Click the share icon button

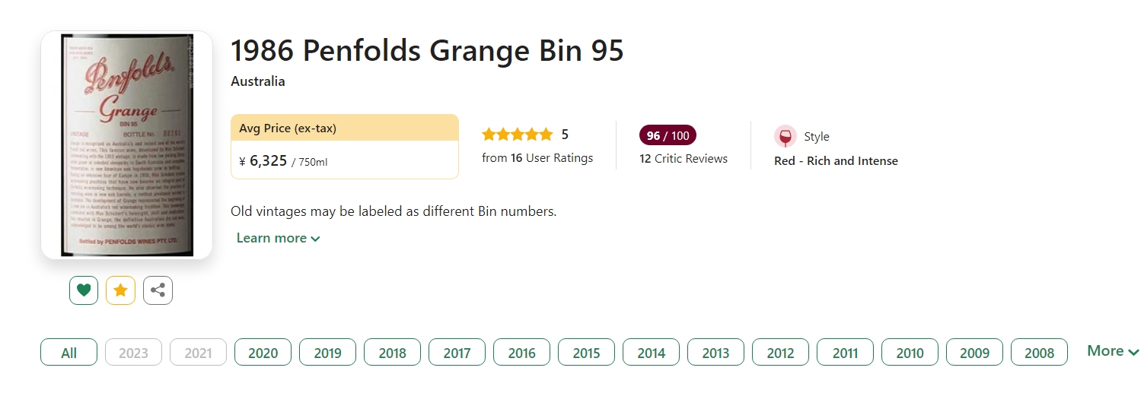[158, 290]
